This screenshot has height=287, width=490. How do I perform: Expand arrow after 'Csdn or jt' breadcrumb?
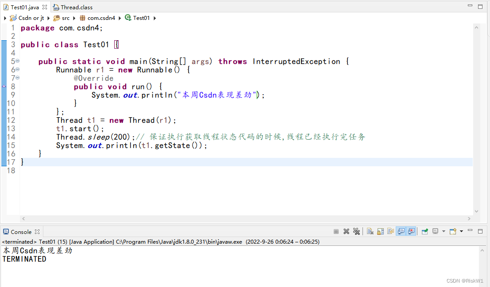pos(48,18)
